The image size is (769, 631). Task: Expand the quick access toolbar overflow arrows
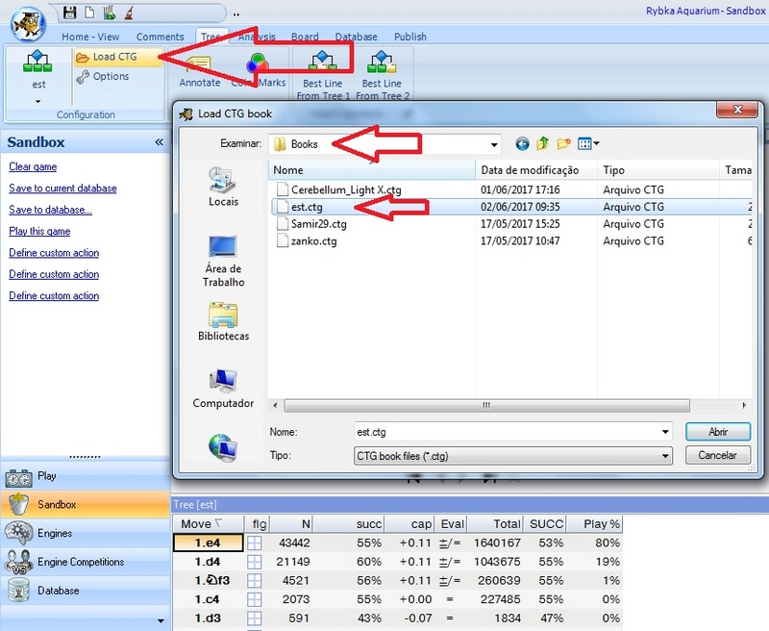click(x=236, y=14)
